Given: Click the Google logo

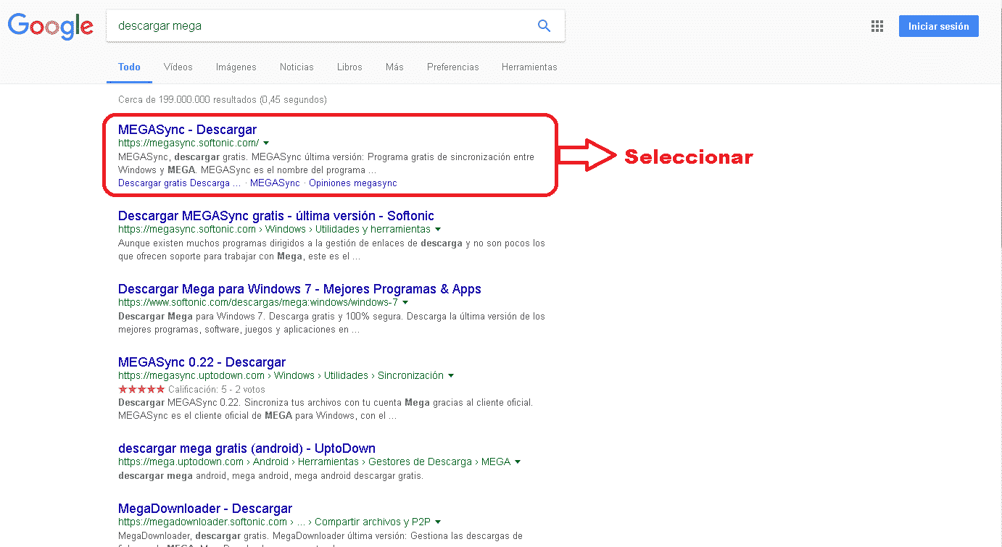Looking at the screenshot, I should (50, 26).
